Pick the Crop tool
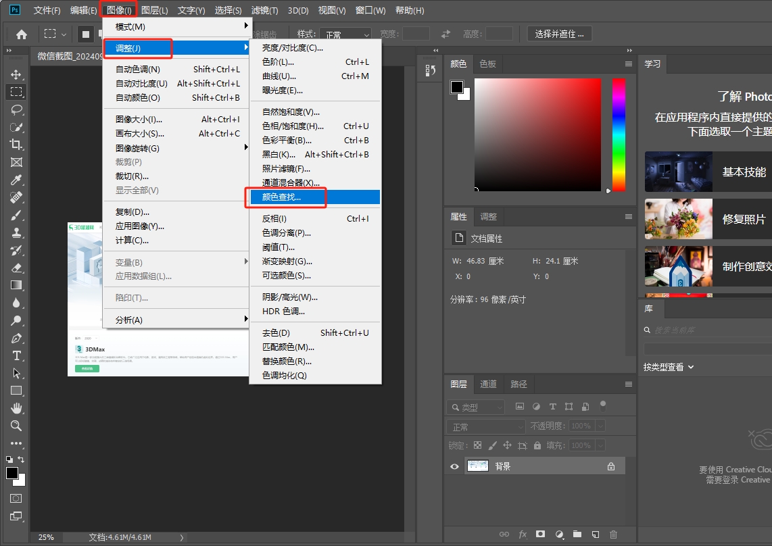772x546 pixels. click(16, 145)
